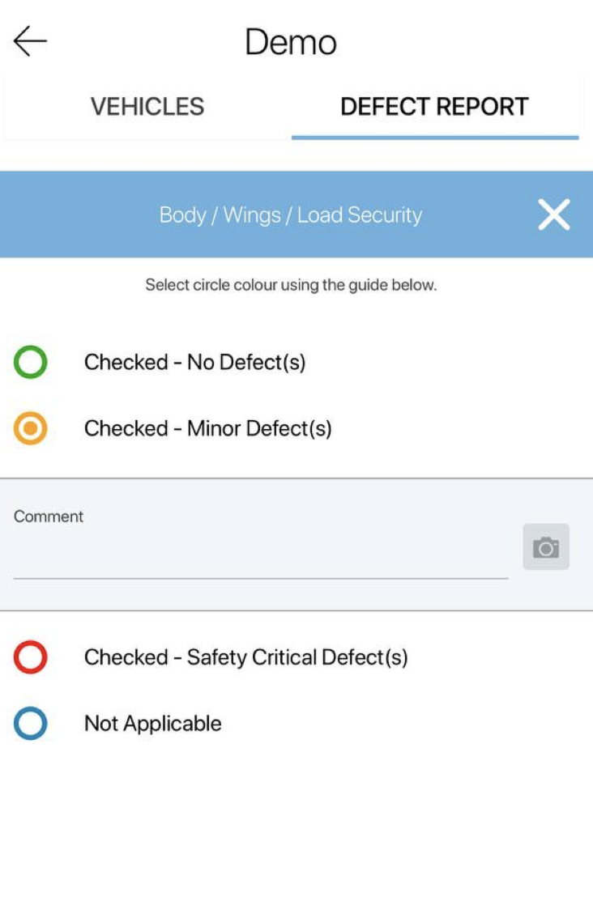The image size is (593, 897).
Task: Switch to the VEHICLES tab
Action: pyautogui.click(x=147, y=107)
